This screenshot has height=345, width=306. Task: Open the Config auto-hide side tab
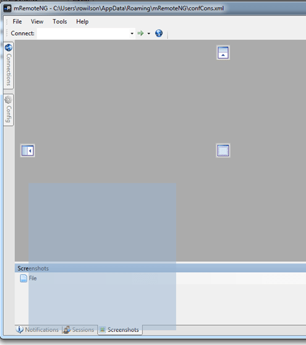tap(9, 110)
